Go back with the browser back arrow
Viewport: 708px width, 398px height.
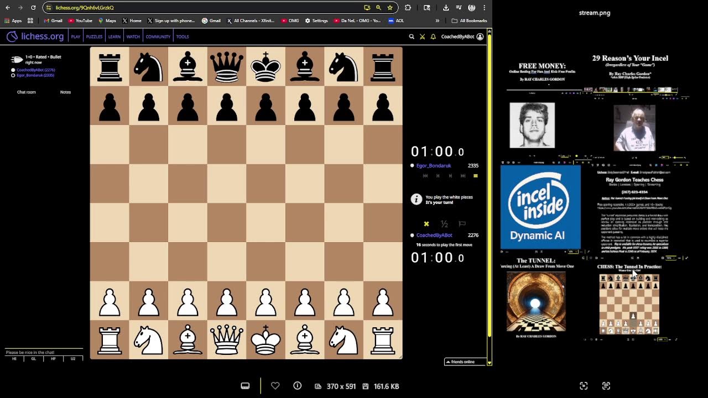tap(8, 8)
